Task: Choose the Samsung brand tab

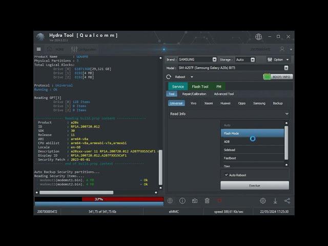Action: pos(259,103)
